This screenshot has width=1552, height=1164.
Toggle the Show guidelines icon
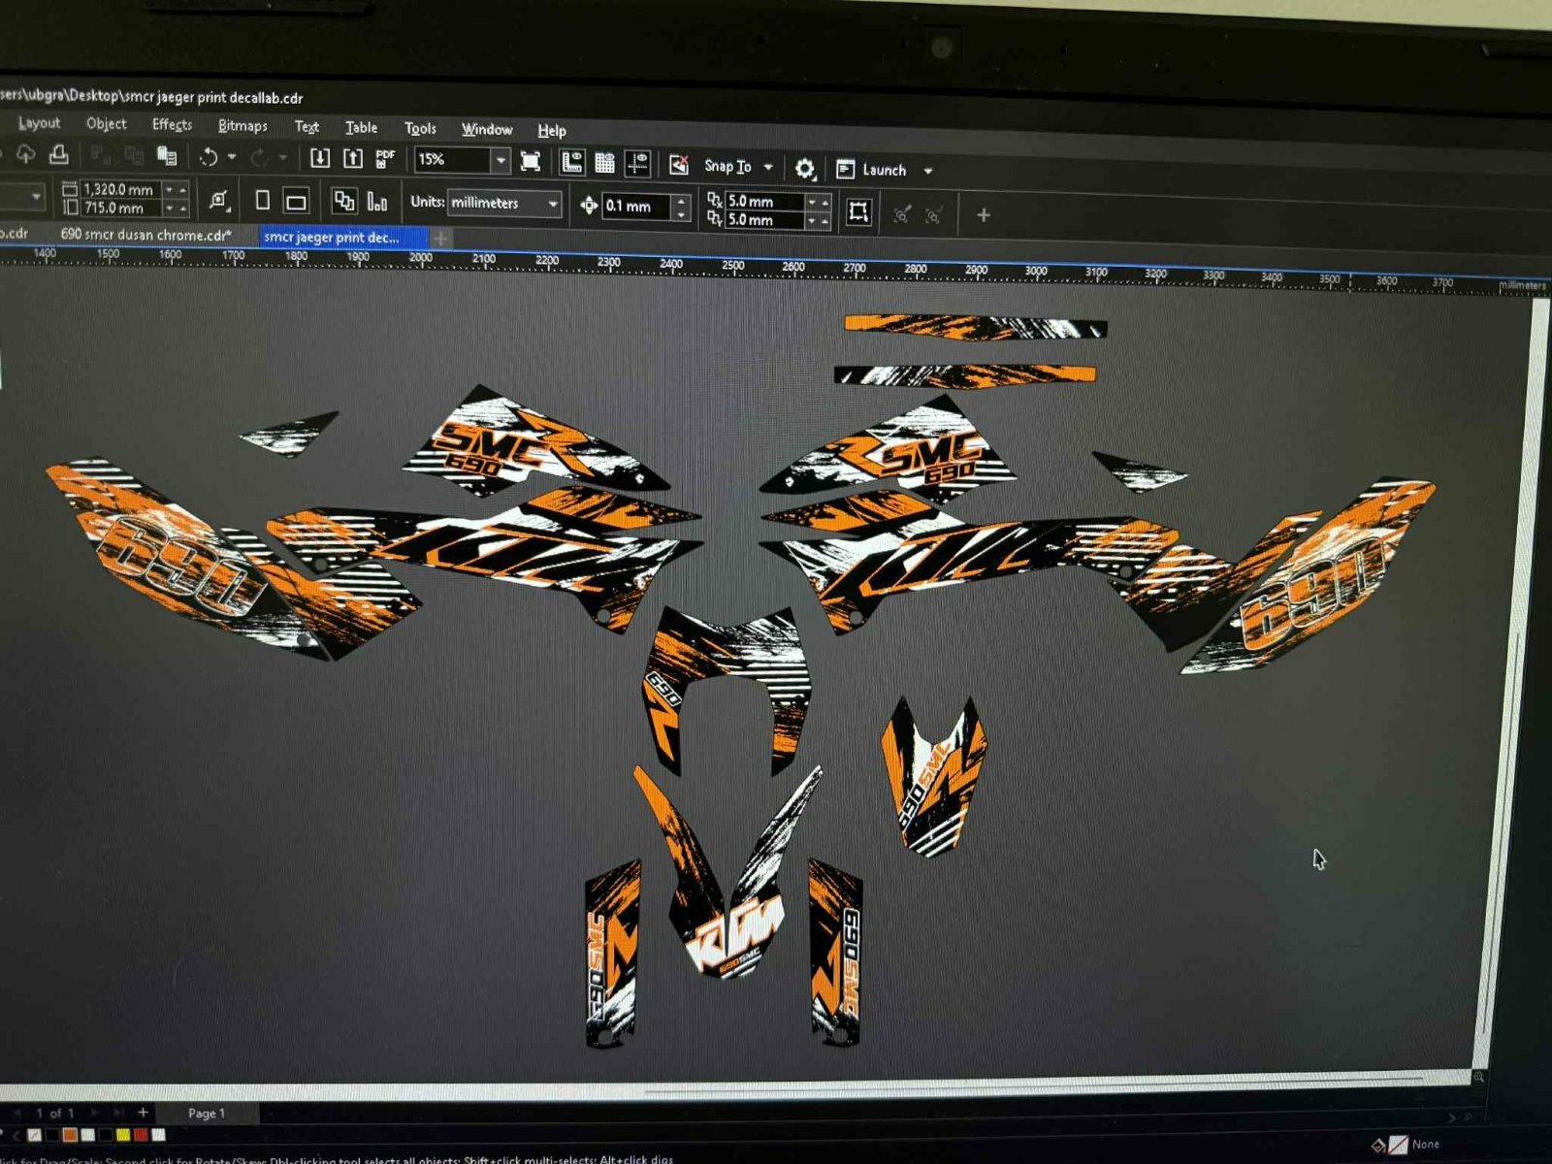tap(637, 163)
